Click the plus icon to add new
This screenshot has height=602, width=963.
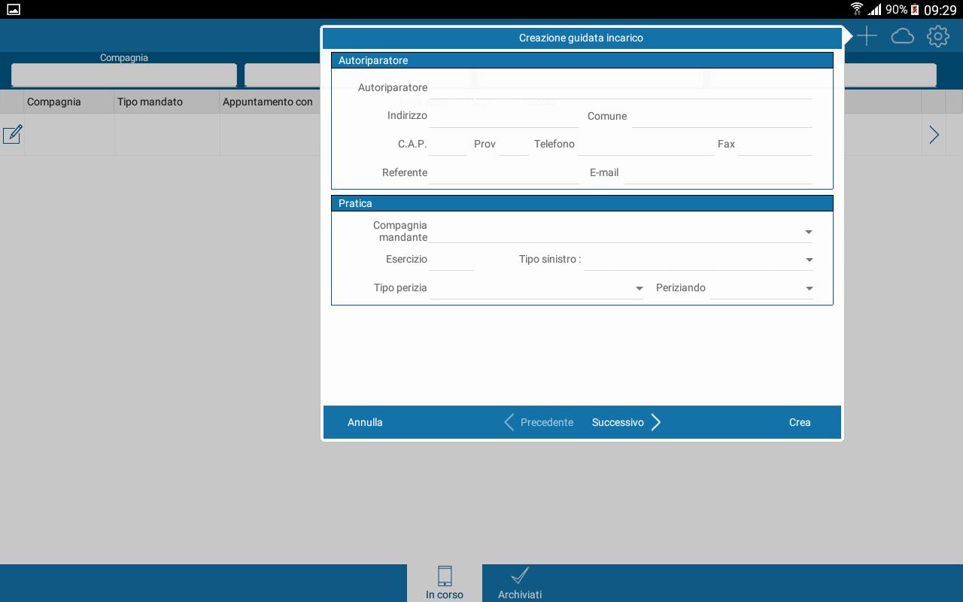pos(867,36)
